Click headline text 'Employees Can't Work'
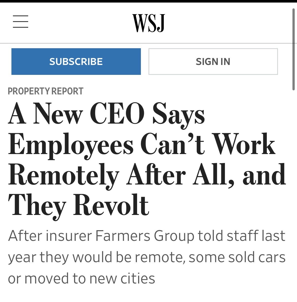Screen dimensions: 297x302 [x=142, y=145]
